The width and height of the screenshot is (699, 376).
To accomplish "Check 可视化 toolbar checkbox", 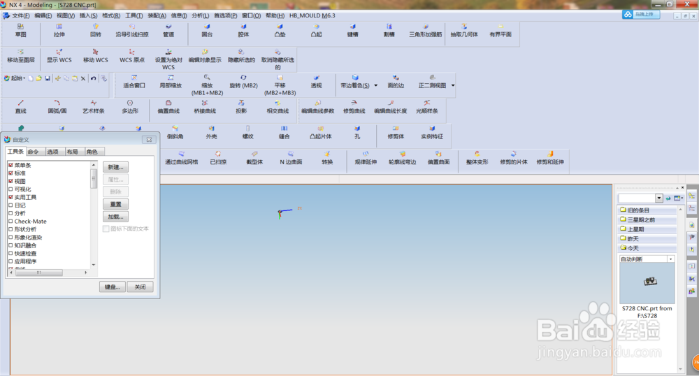I will [10, 189].
